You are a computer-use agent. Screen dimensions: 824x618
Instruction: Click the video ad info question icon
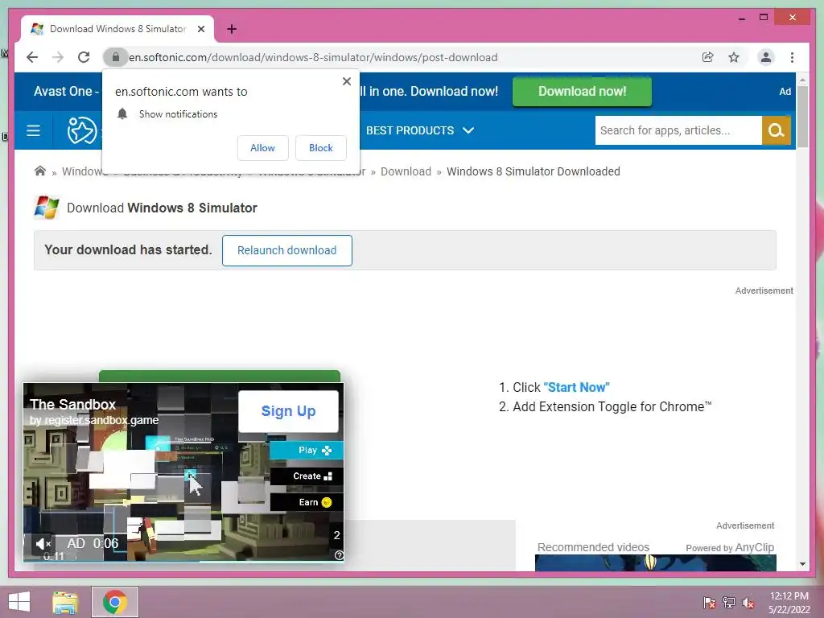point(339,555)
